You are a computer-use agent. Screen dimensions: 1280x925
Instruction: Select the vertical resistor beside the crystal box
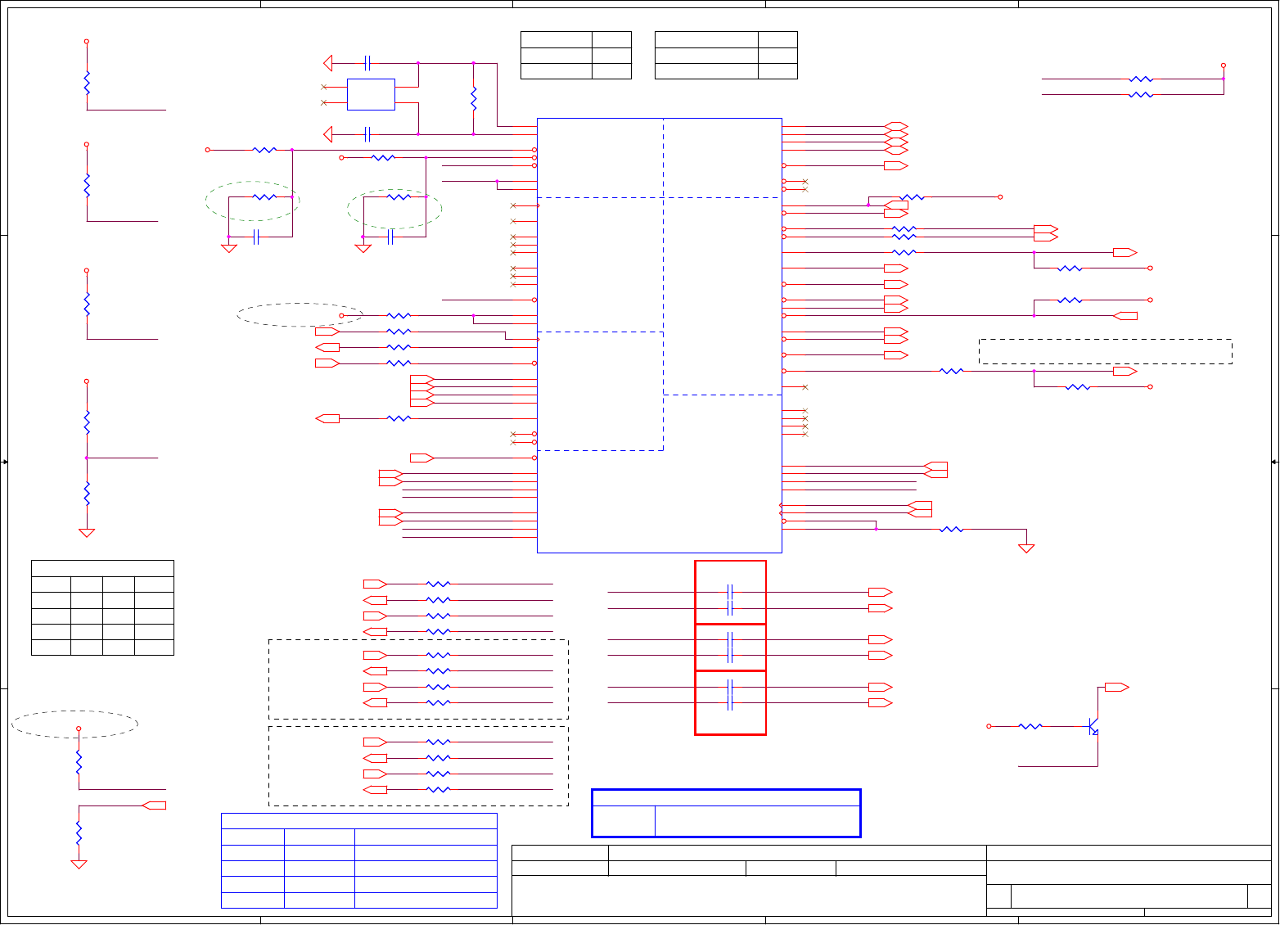(473, 98)
